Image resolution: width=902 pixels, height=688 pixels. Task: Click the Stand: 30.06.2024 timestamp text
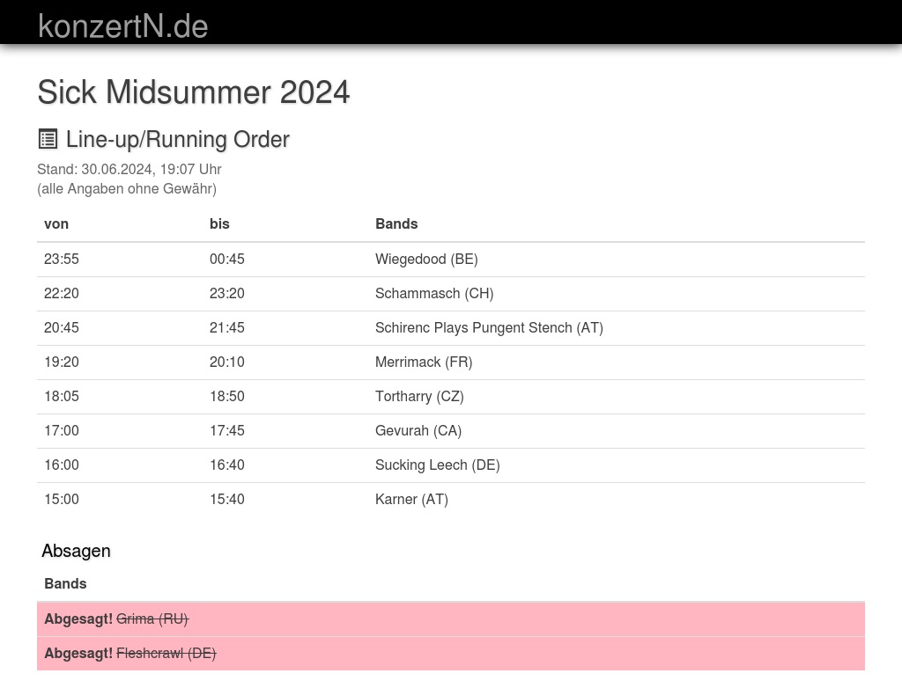(129, 169)
